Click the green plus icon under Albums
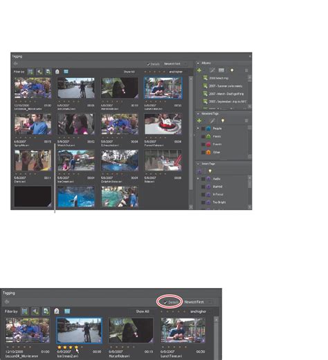328x360 pixels. coord(199,70)
